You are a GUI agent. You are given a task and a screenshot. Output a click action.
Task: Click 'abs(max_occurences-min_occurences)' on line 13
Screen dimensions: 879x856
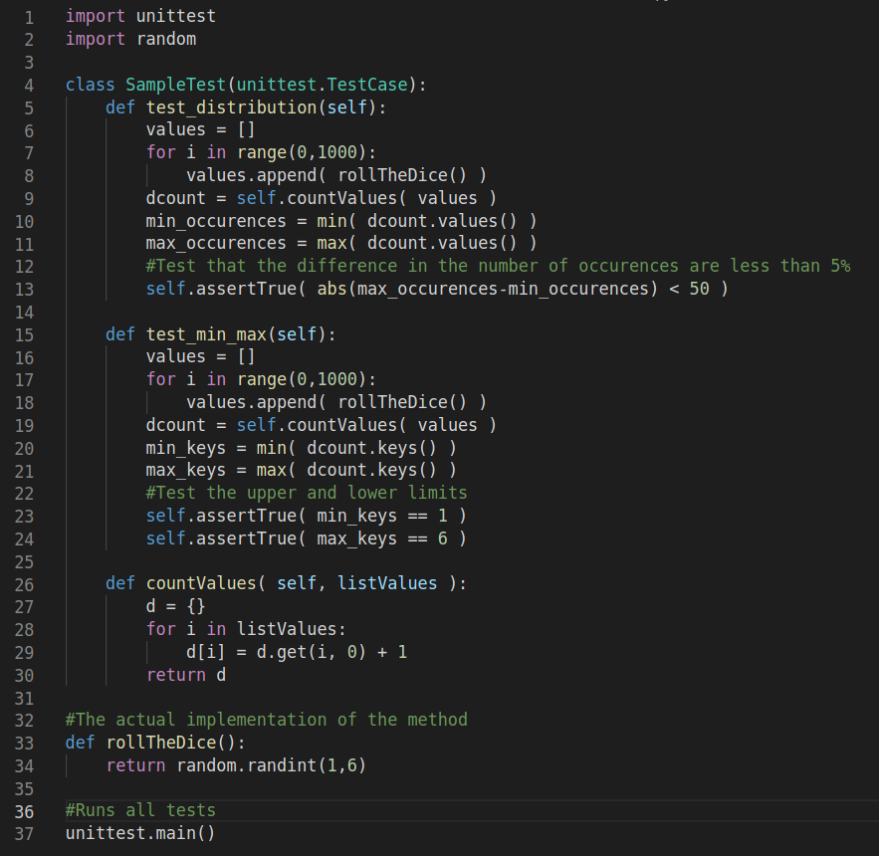point(487,289)
